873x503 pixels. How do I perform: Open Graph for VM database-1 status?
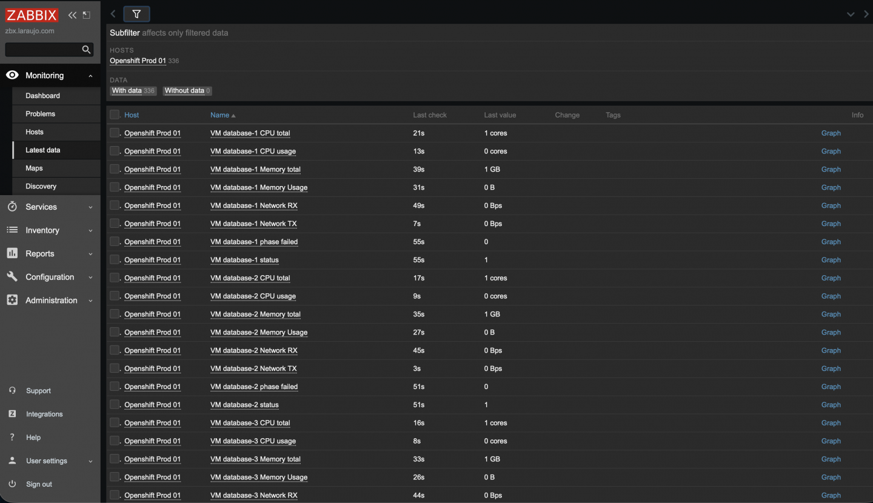tap(831, 259)
